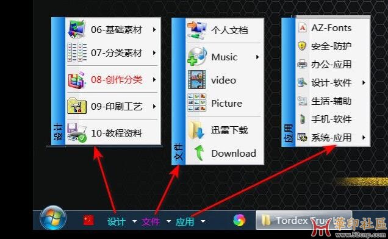Click the China flag taskbar icon
The width and height of the screenshot is (388, 239).
[x=88, y=220]
